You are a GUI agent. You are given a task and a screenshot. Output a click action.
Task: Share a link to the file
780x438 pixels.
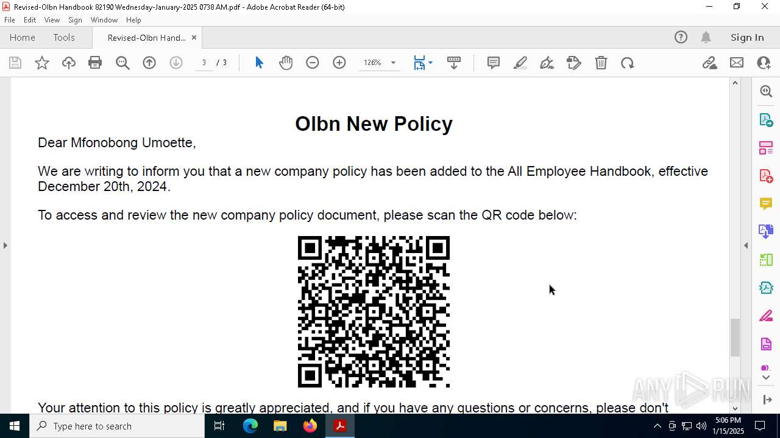[x=710, y=63]
